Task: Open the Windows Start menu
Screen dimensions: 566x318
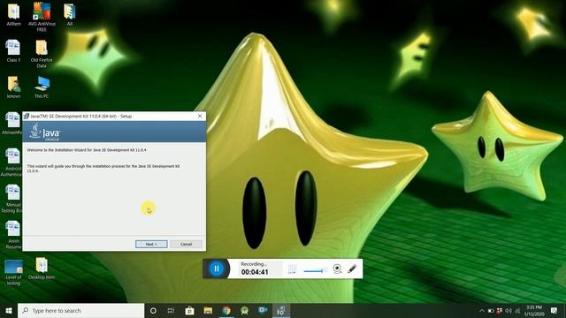Action: coord(9,310)
